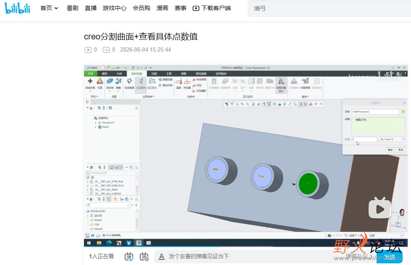
Task: Open the 应用程序 ribbon tab
Action: [221, 73]
